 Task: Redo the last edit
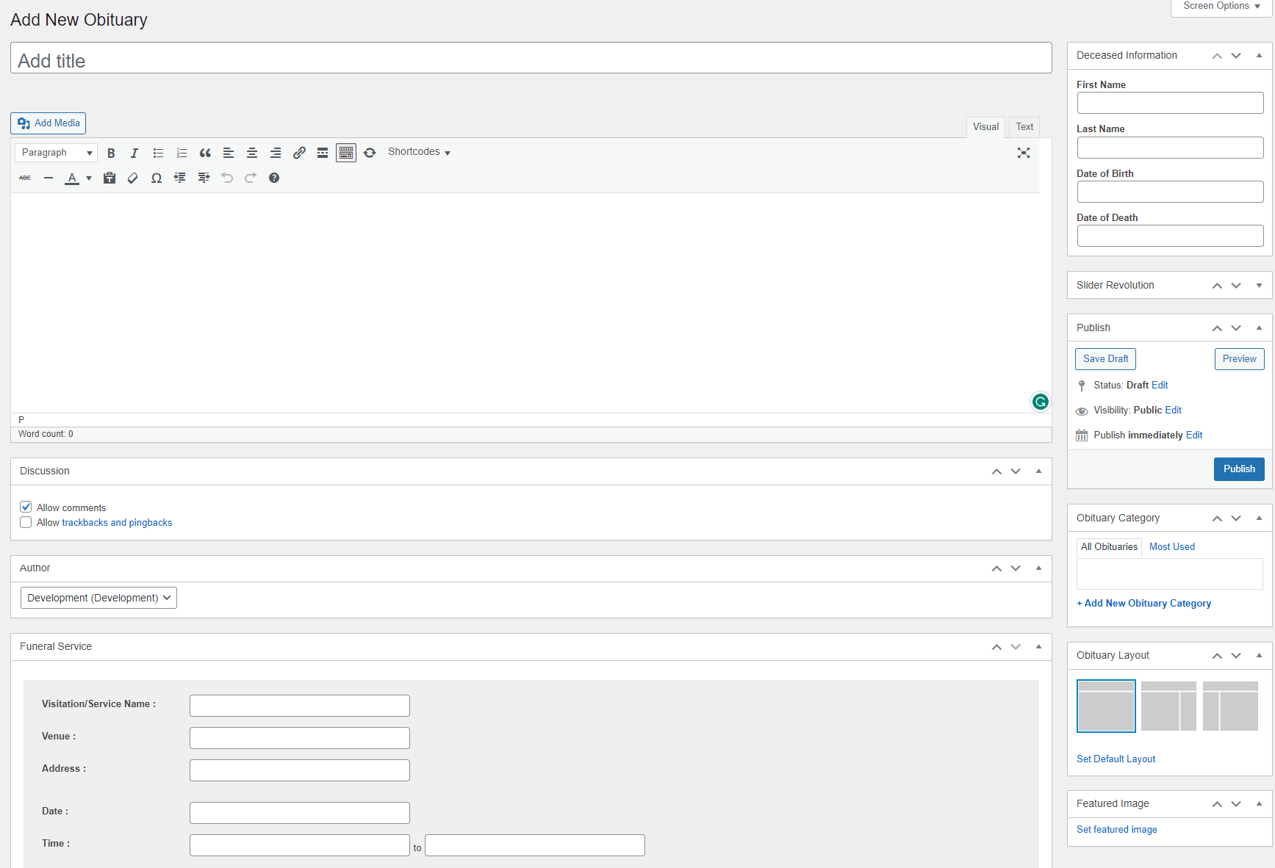[251, 178]
